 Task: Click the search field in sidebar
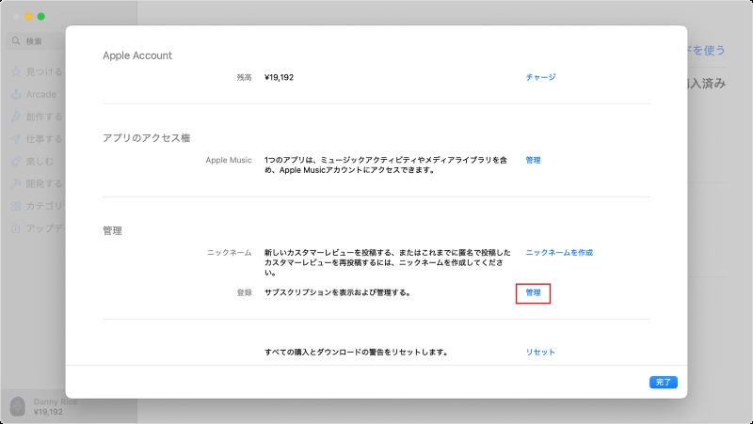click(x=37, y=41)
